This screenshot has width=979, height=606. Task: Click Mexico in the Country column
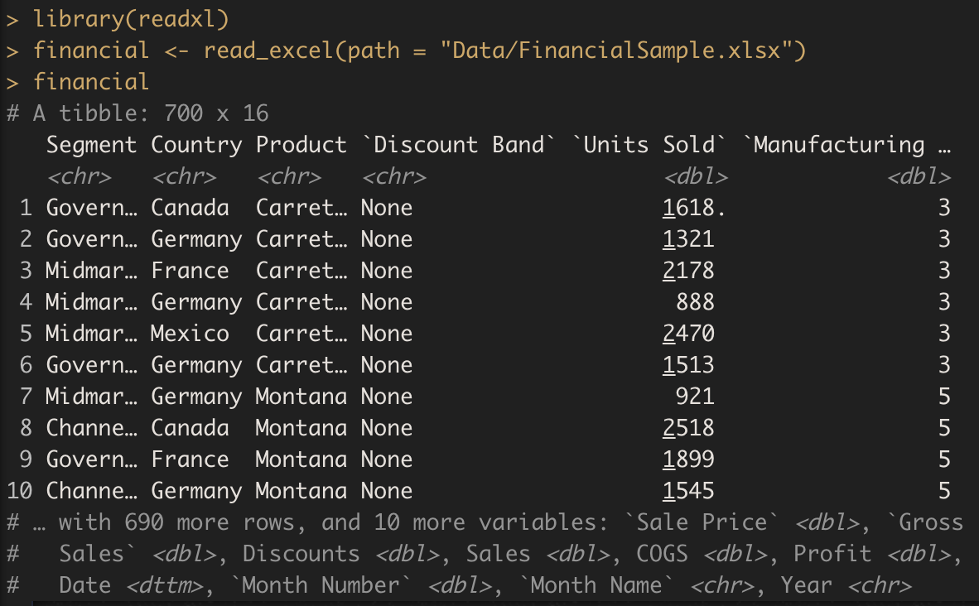click(x=190, y=334)
